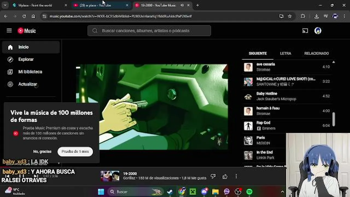View site information icon
This screenshot has width=350, height=197.
pyautogui.click(x=45, y=16)
